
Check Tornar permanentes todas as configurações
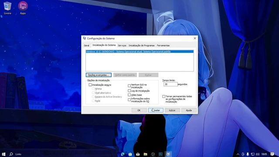(164, 96)
